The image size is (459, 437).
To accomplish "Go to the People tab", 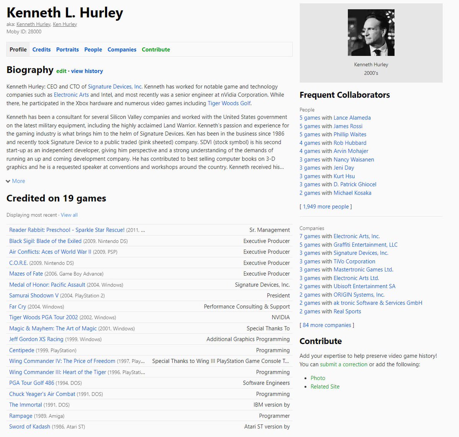I will [x=93, y=50].
